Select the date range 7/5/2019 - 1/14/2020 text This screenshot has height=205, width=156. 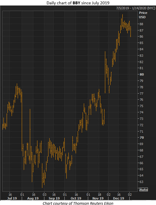click(136, 8)
